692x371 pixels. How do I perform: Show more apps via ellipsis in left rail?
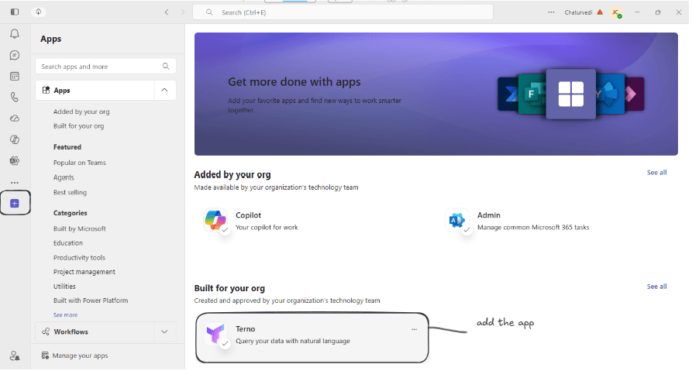pos(15,182)
